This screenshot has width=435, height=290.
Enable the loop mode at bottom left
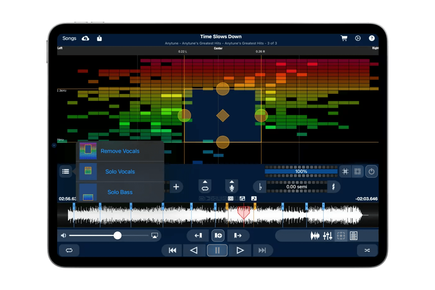tap(69, 250)
